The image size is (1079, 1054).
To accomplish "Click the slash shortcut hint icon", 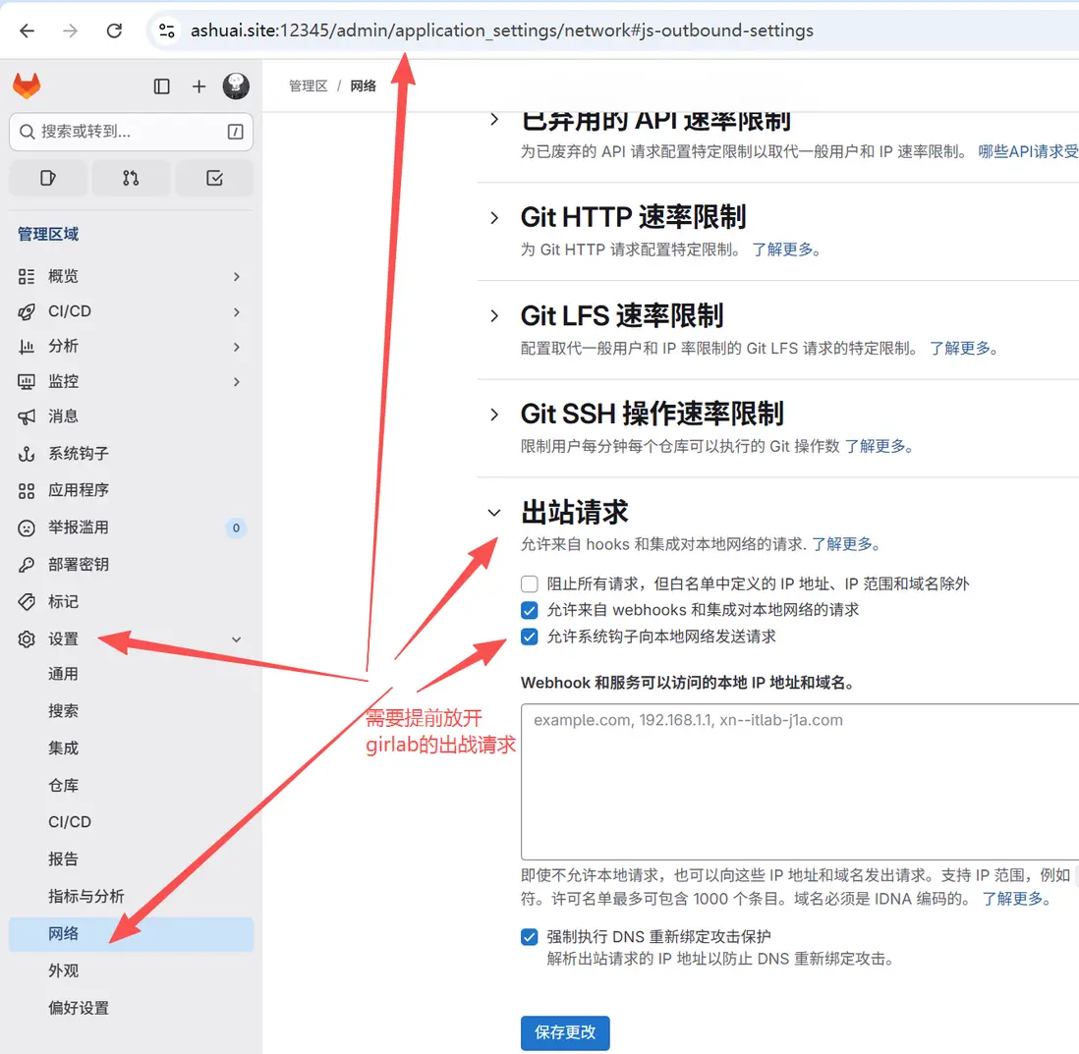I will coord(235,132).
